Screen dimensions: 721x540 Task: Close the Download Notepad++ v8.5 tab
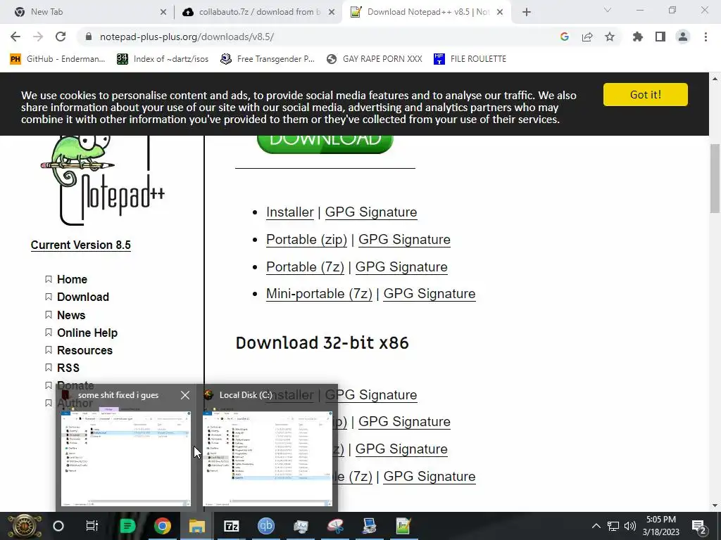tap(500, 13)
